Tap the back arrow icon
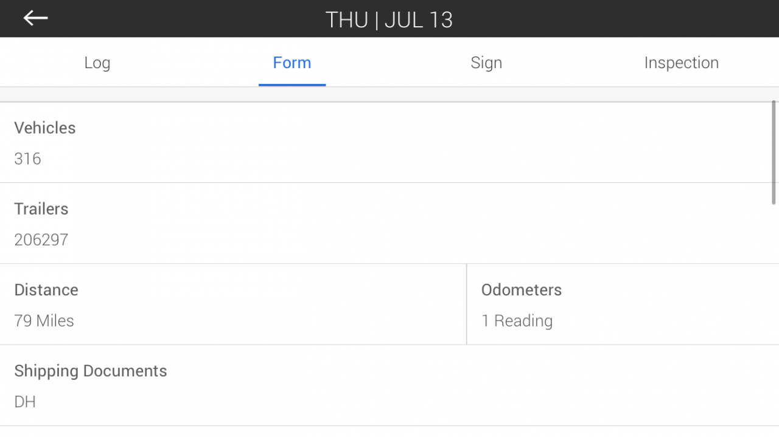The image size is (779, 437). click(x=35, y=18)
